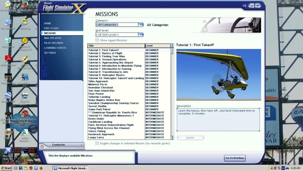Go to HOME in sidebar

pos(48,23)
